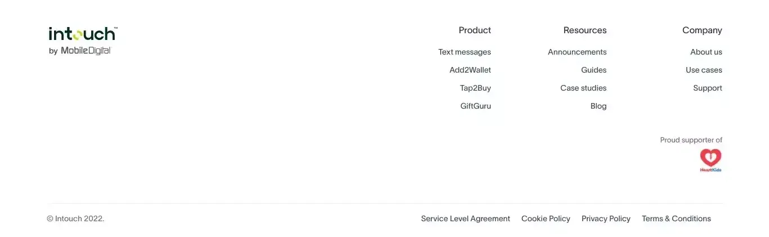
Task: Visit the GiftGuru product page
Action: pos(476,106)
